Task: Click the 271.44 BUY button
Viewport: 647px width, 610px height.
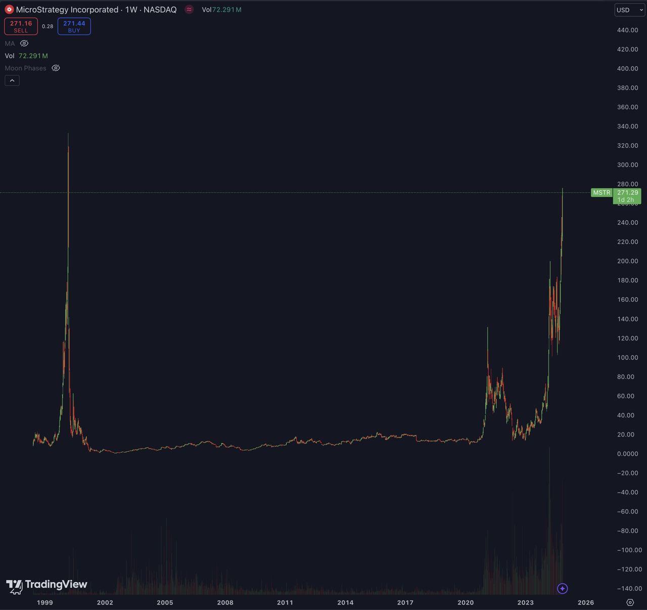Action: point(74,26)
